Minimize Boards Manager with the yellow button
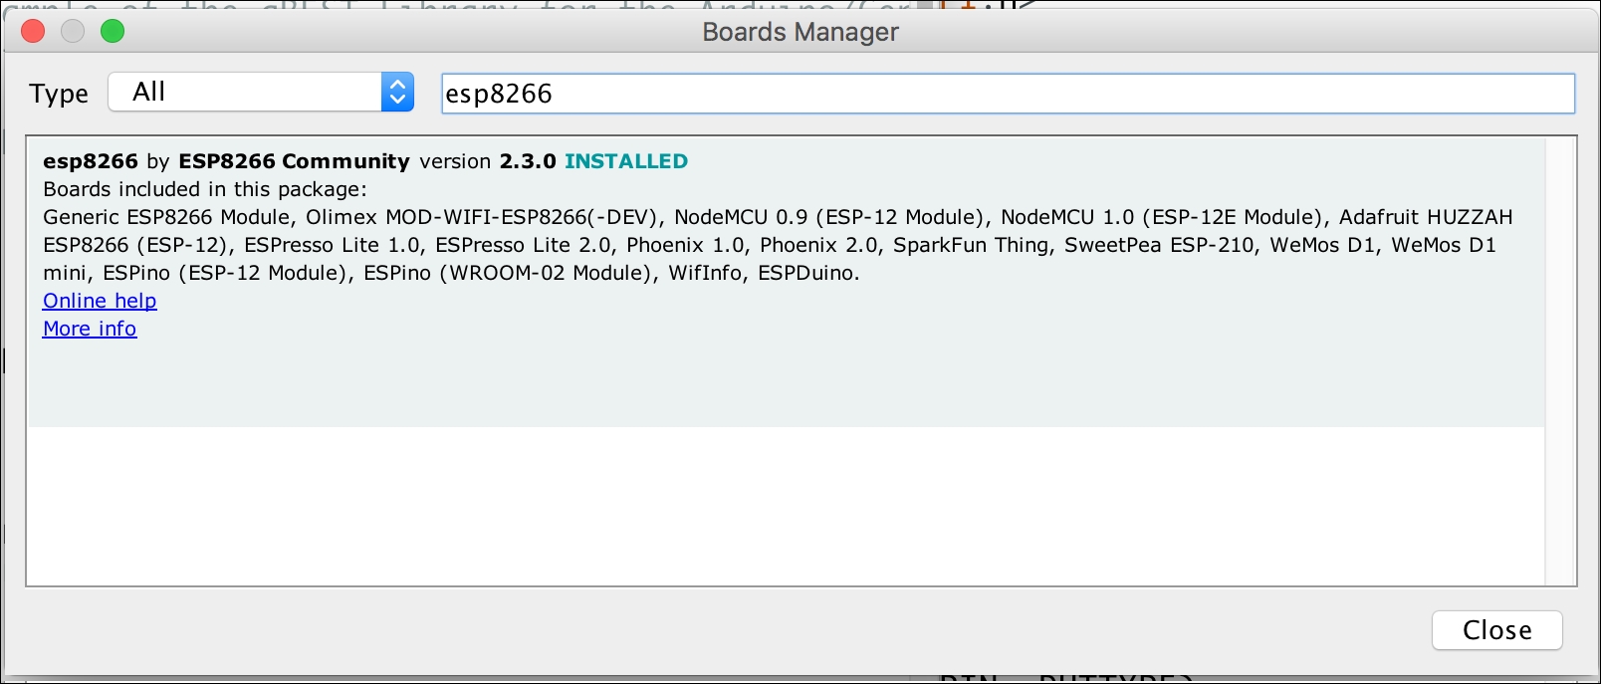Screen dimensions: 1601x684 pyautogui.click(x=73, y=32)
